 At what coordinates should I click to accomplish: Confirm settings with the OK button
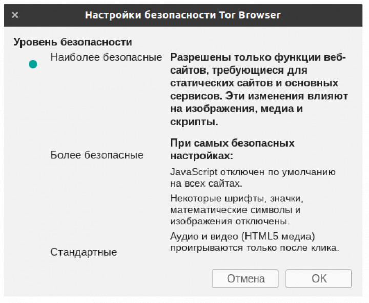coord(319,278)
